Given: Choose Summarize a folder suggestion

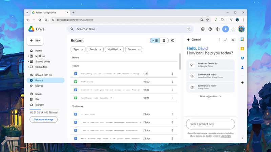Looking at the screenshot, I should [x=210, y=87].
